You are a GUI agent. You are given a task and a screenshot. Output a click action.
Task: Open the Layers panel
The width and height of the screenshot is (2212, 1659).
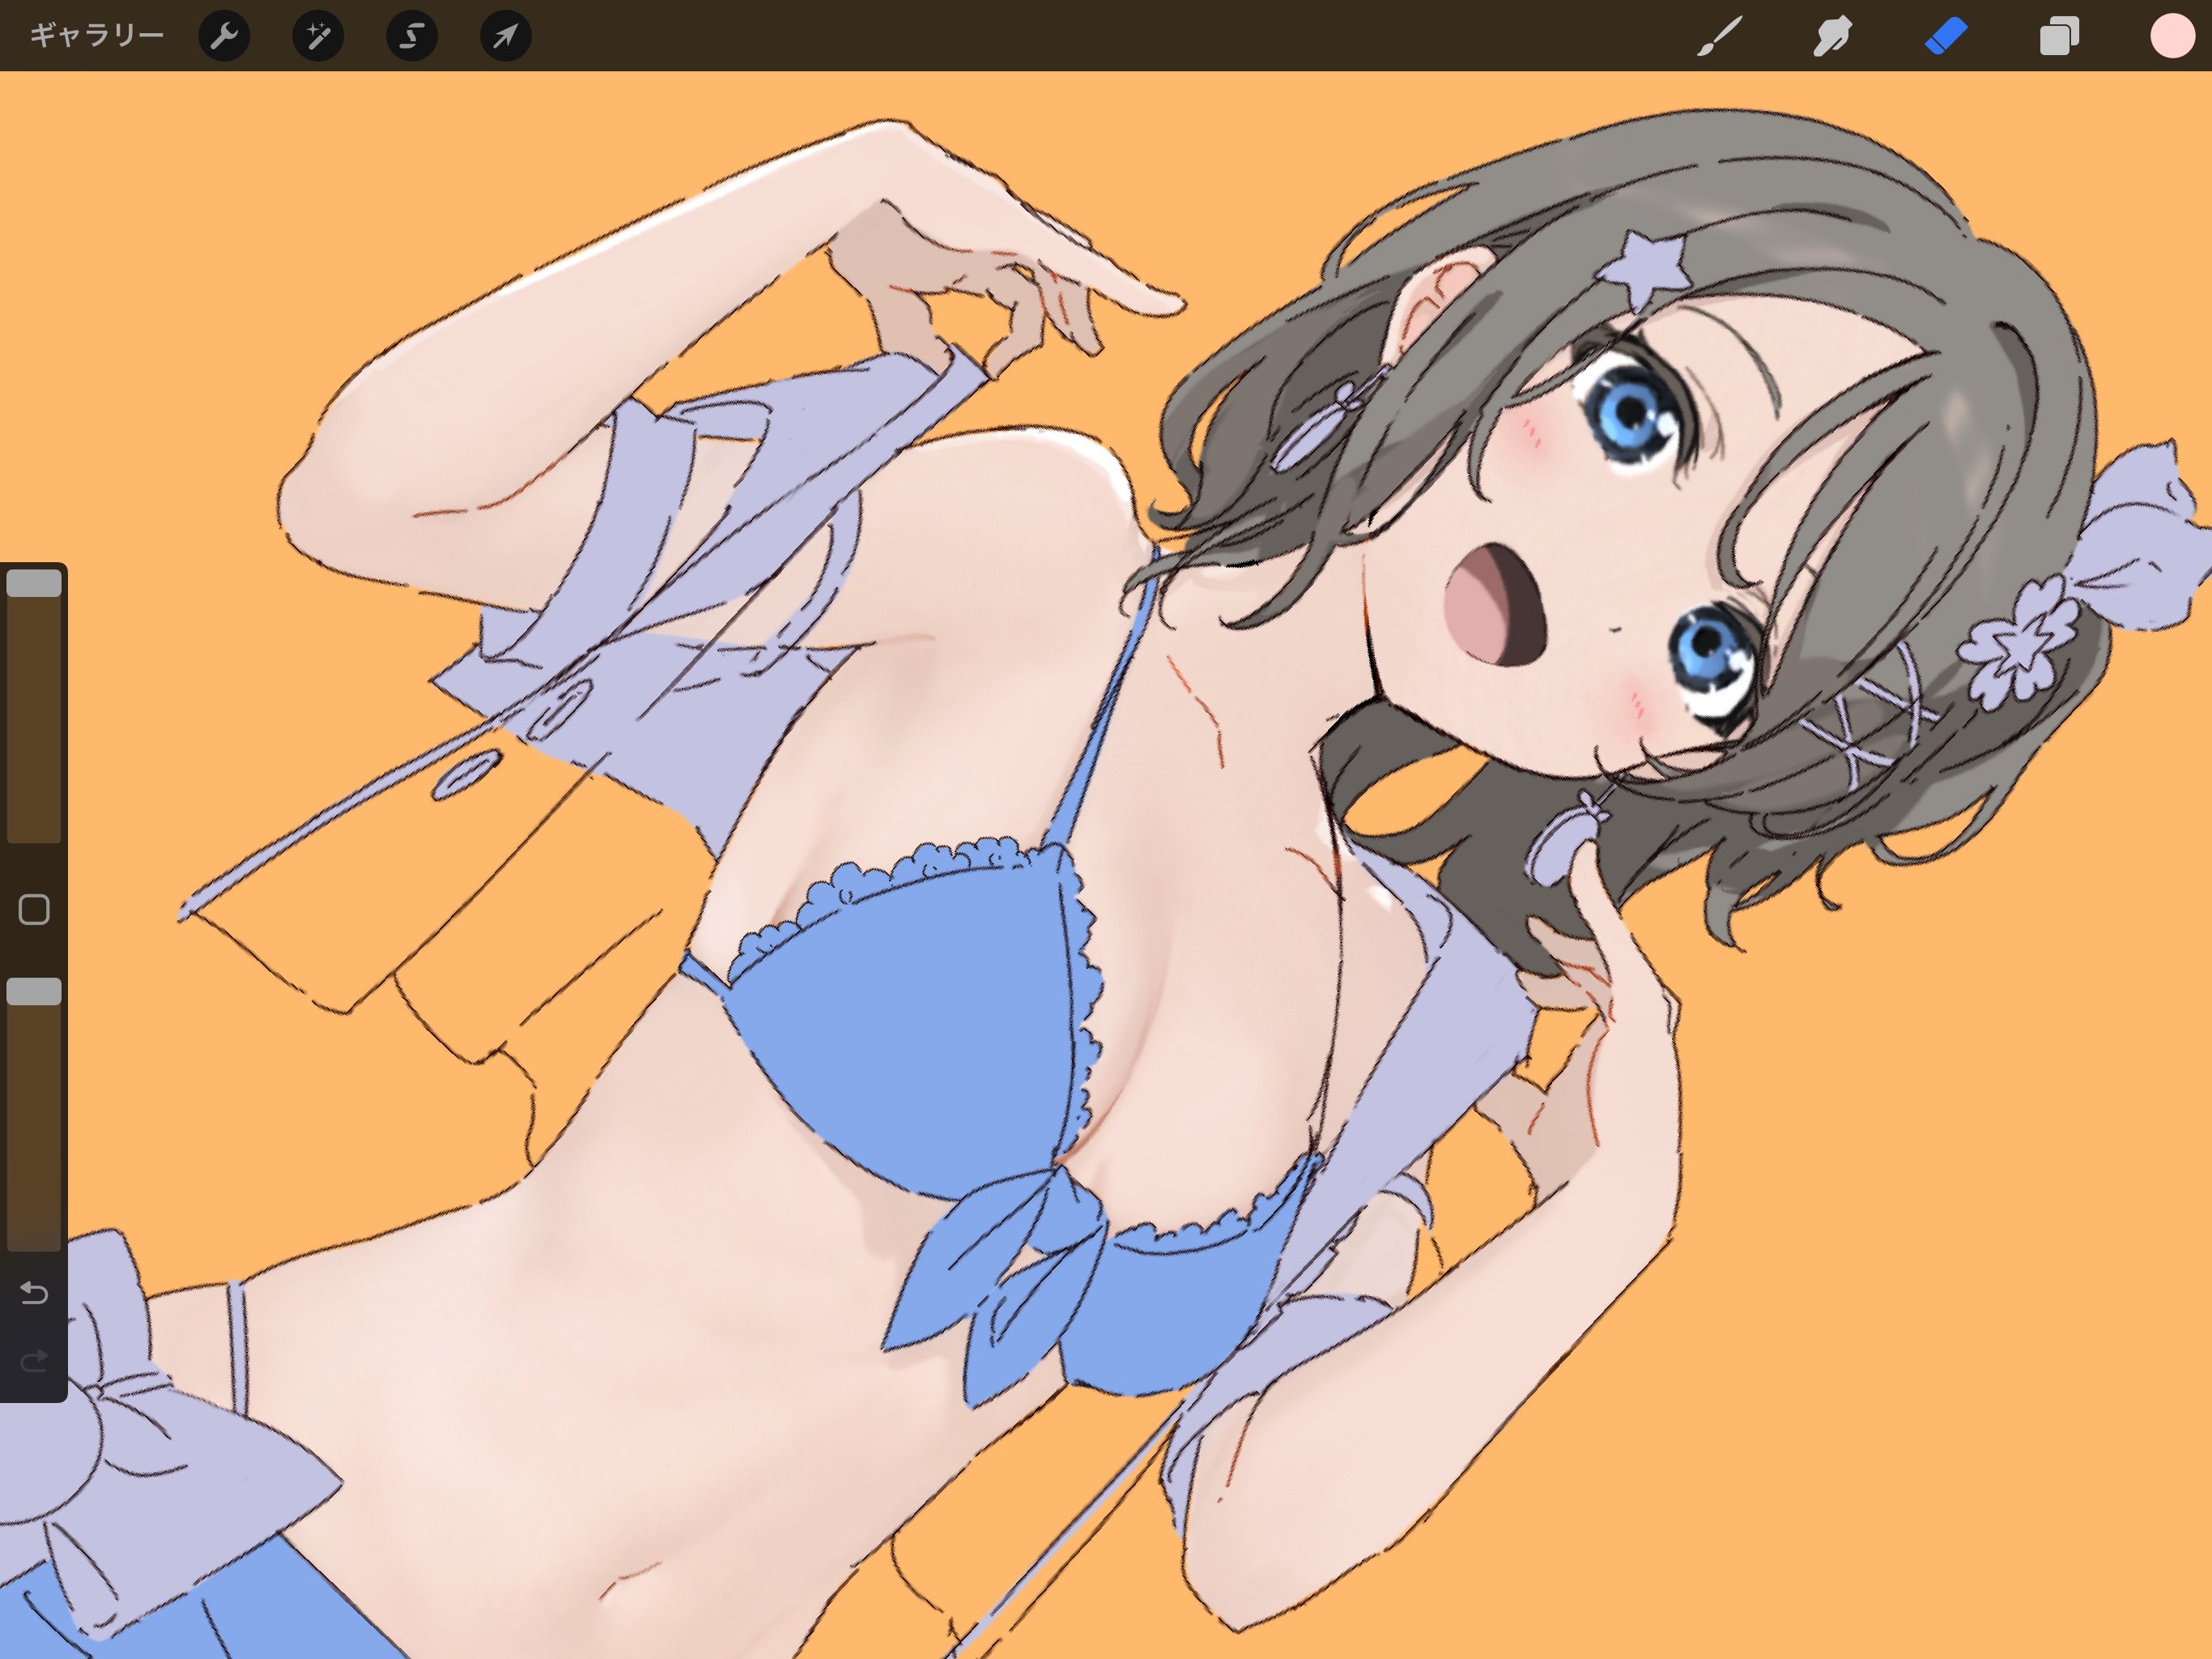pos(2059,37)
